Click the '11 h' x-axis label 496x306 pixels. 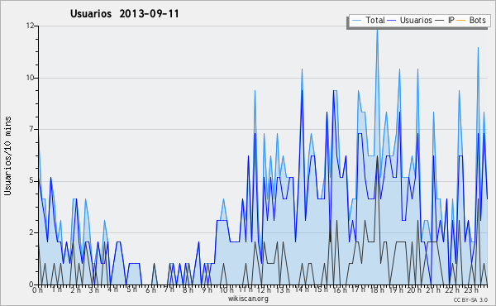[x=246, y=289]
